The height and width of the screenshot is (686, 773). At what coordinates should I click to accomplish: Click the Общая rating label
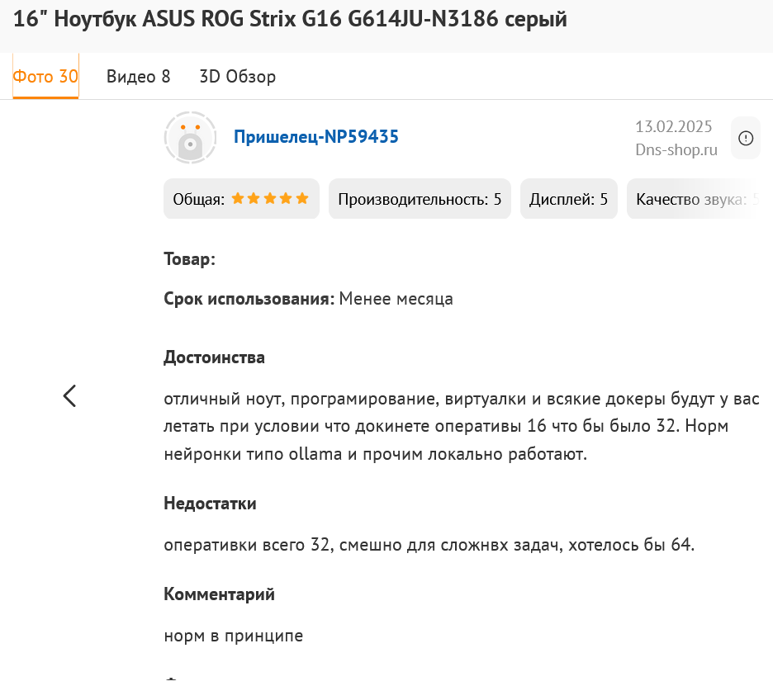pos(198,199)
